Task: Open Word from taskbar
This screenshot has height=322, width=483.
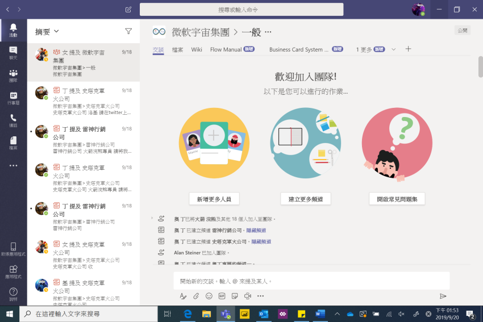Action: coord(320,313)
